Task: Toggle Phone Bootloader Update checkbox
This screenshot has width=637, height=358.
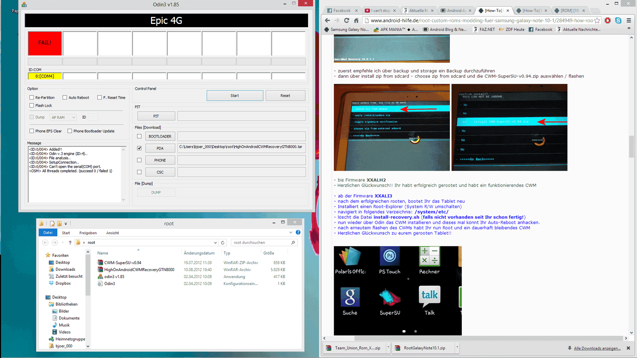Action: click(x=70, y=131)
